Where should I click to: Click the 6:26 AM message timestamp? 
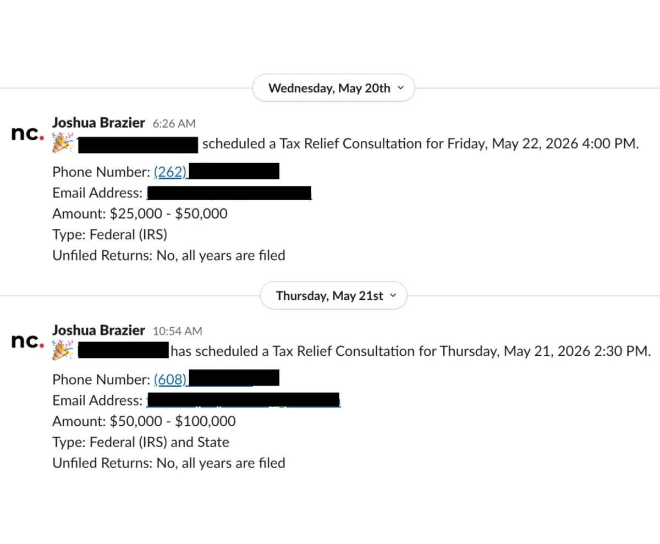coord(174,124)
